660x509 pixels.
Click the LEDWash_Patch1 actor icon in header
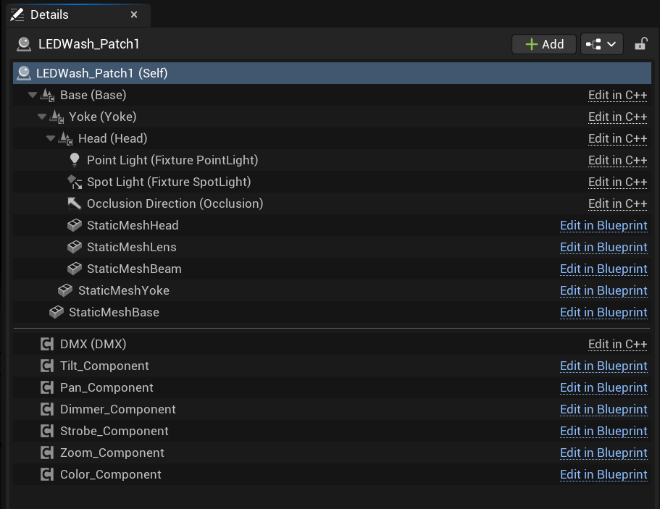(24, 44)
